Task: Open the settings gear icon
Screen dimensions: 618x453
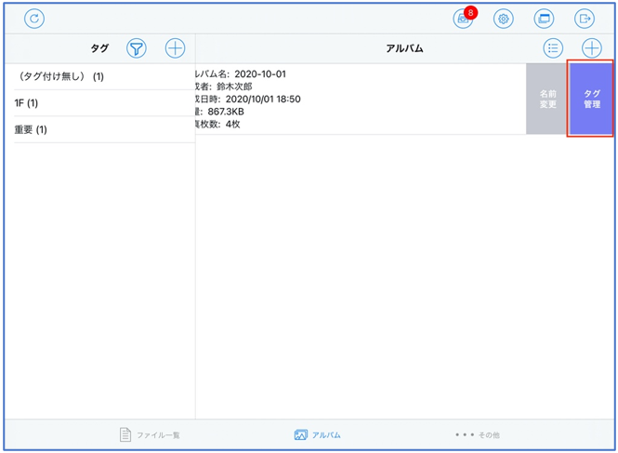Action: coord(504,19)
